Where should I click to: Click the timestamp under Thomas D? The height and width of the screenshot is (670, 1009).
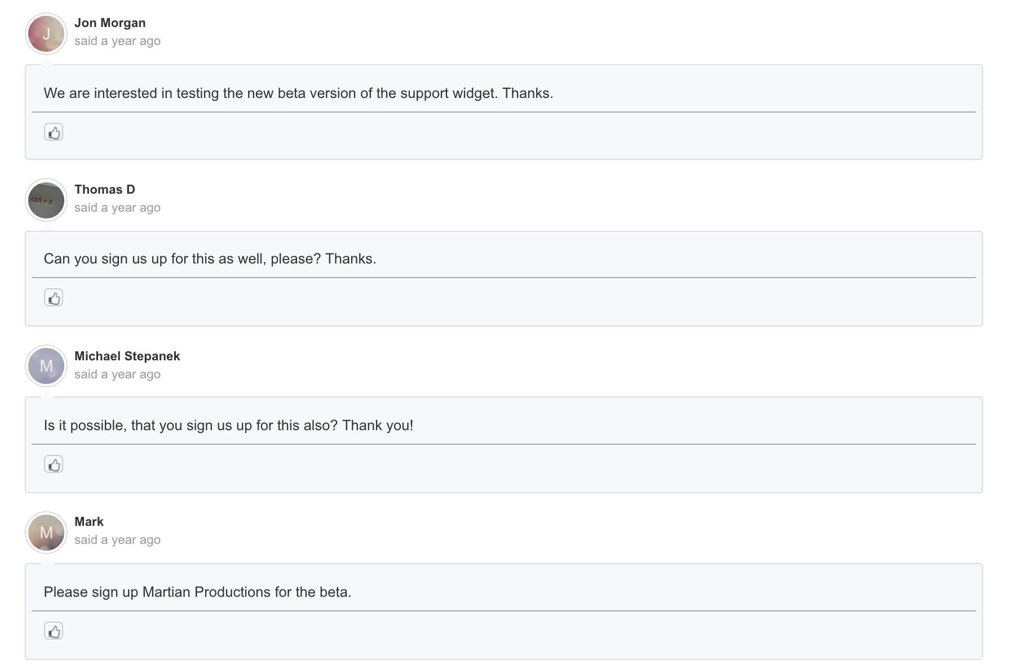point(117,208)
